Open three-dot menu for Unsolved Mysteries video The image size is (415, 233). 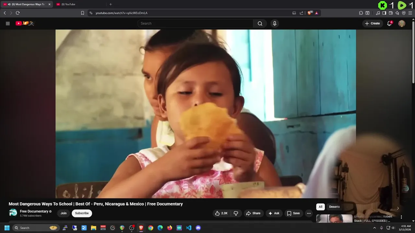pos(401,217)
